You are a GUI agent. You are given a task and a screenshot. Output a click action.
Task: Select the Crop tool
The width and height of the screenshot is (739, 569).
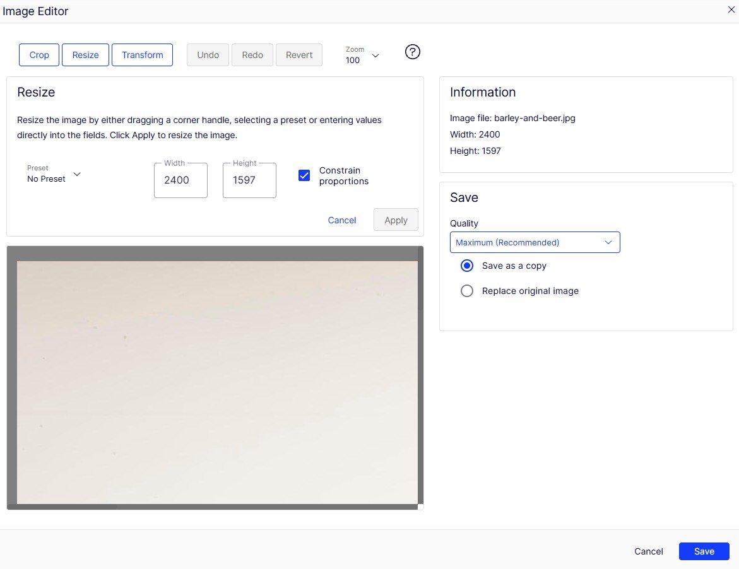click(39, 55)
